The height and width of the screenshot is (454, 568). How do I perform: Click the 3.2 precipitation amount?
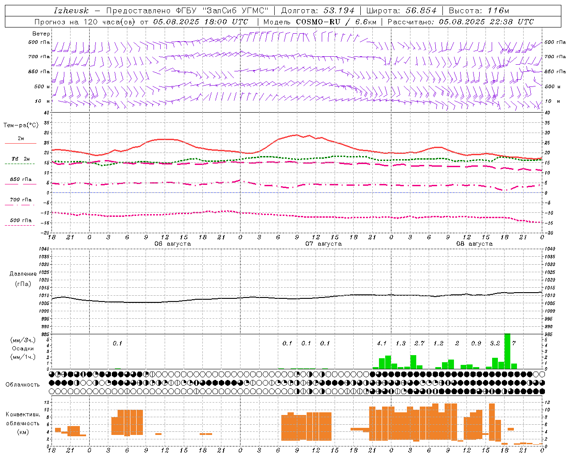pos(495,343)
